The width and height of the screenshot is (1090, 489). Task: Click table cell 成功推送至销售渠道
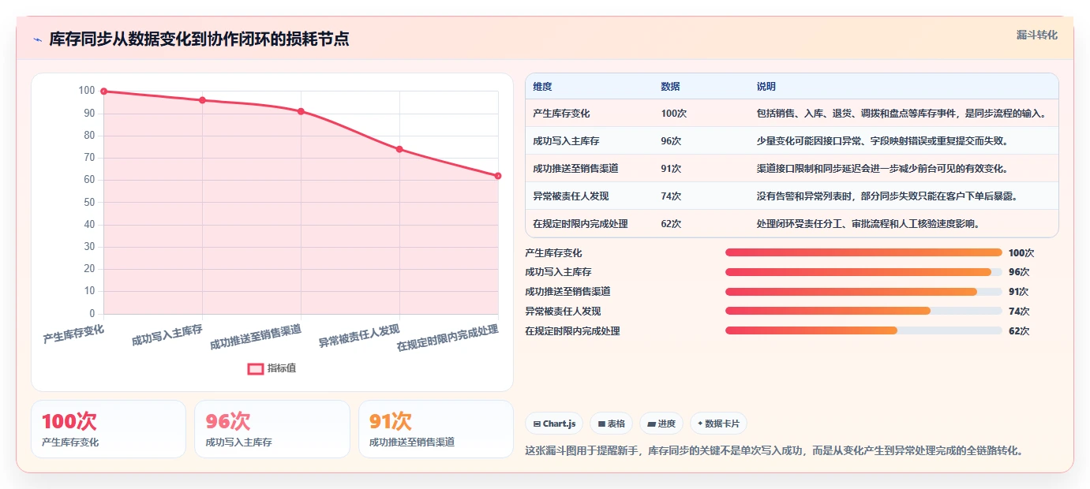tap(575, 169)
